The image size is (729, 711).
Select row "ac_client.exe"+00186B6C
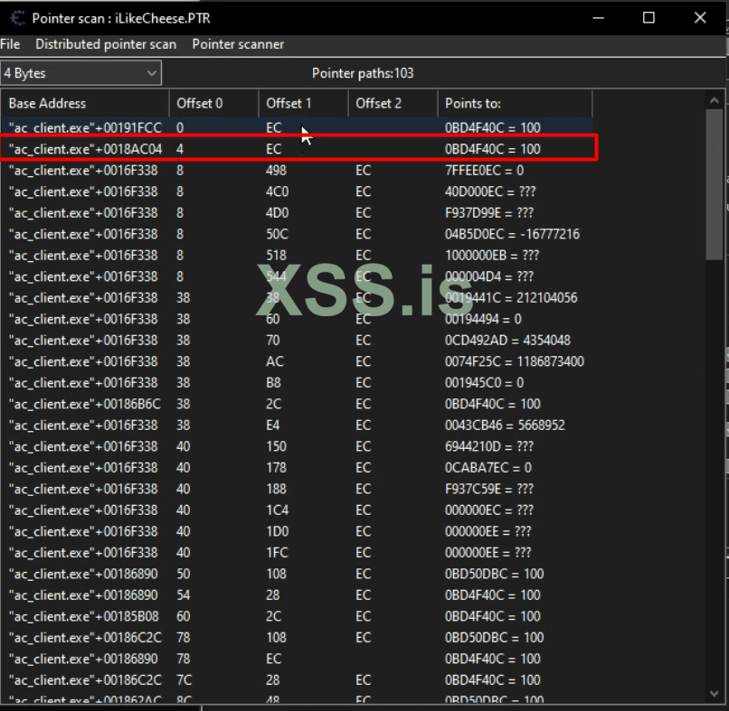(297, 404)
